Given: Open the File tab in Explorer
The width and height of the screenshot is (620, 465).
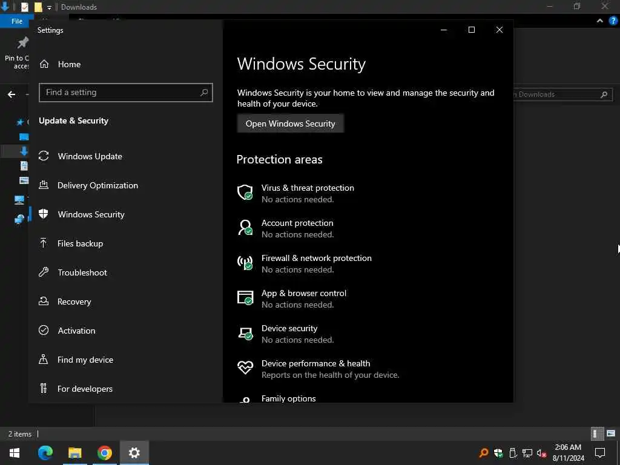Looking at the screenshot, I should [x=15, y=21].
